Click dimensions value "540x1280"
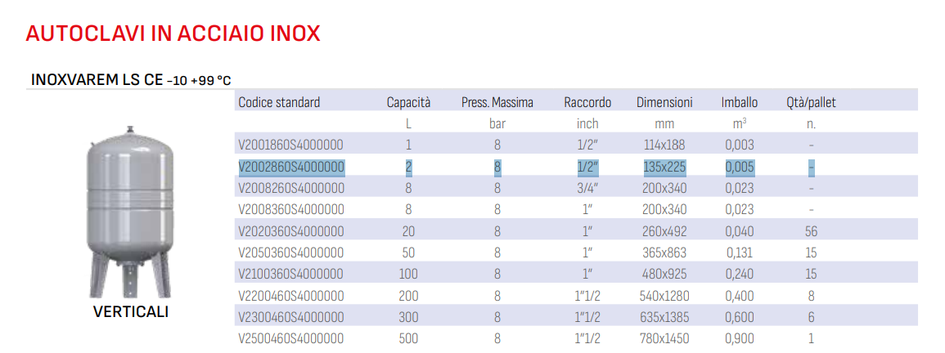This screenshot has width=945, height=353. [x=664, y=296]
